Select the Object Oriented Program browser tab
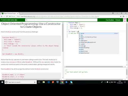Screen dimensions: 128x96 [10, 13]
